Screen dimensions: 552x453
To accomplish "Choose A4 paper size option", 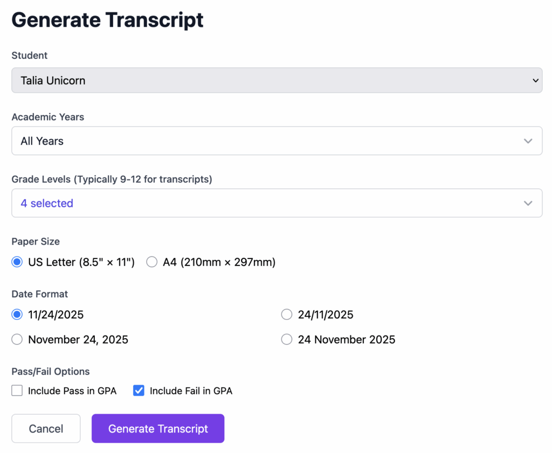I will tap(152, 262).
